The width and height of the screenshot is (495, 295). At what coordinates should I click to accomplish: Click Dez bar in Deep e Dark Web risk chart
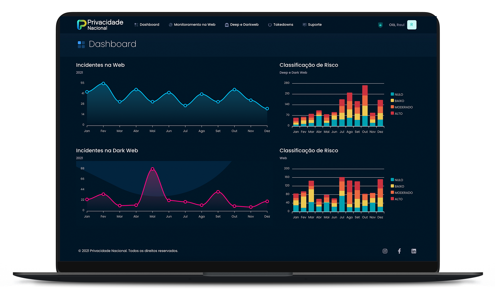click(380, 113)
